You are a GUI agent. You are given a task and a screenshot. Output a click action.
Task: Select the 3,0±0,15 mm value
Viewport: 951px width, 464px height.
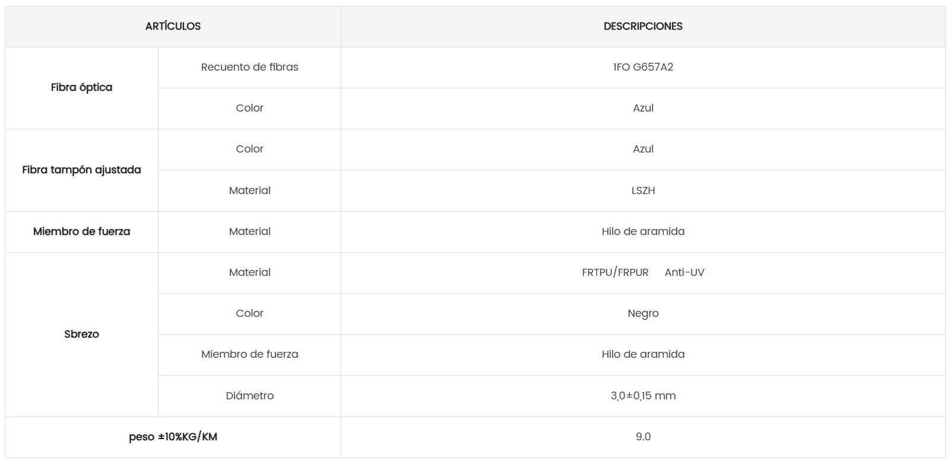tap(643, 396)
